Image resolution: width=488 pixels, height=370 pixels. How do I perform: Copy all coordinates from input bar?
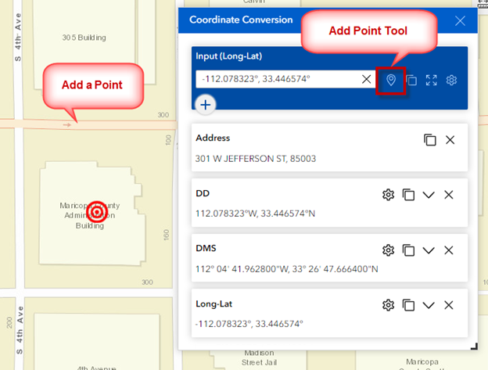tap(411, 81)
